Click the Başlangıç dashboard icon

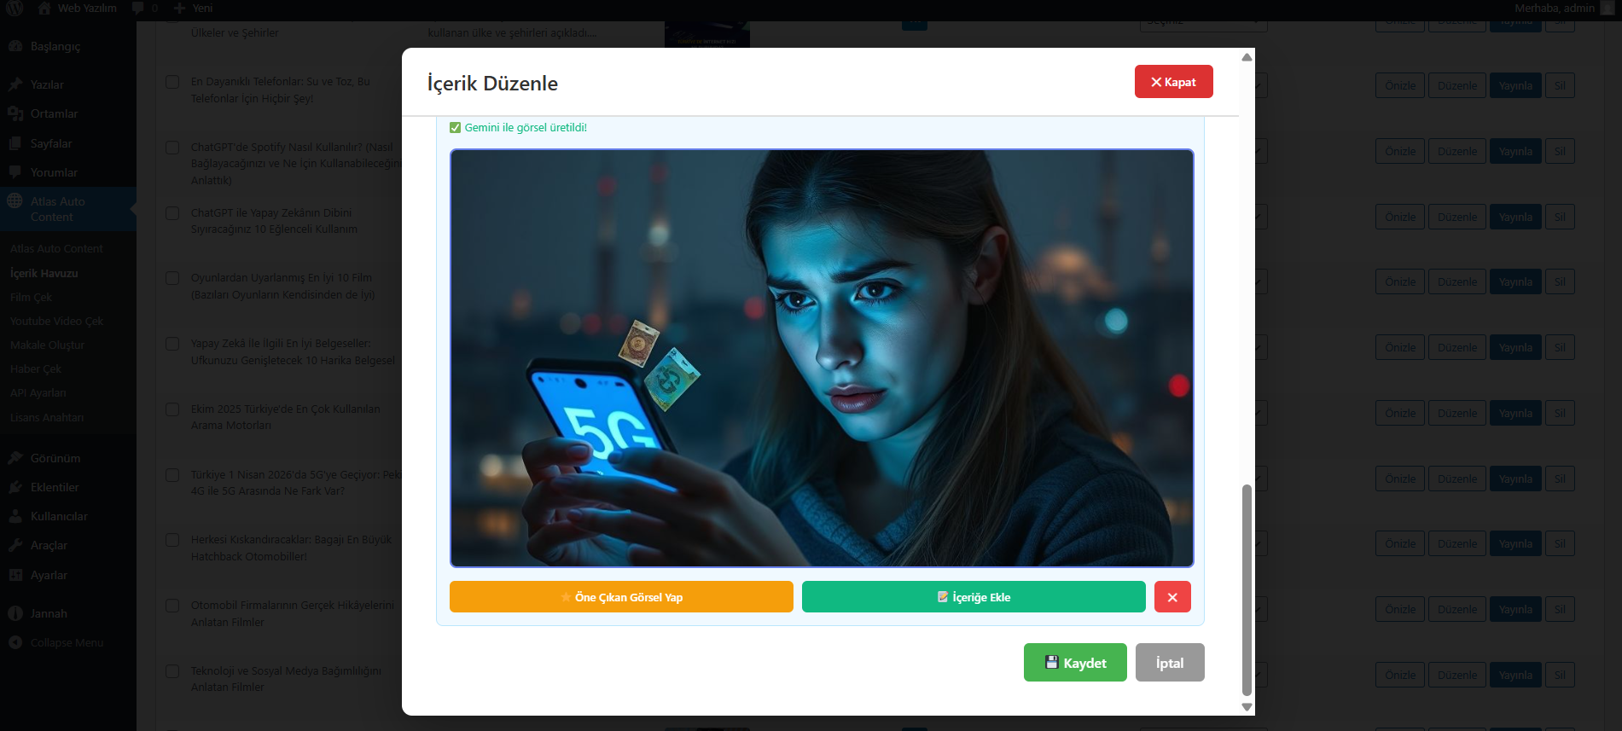(15, 46)
